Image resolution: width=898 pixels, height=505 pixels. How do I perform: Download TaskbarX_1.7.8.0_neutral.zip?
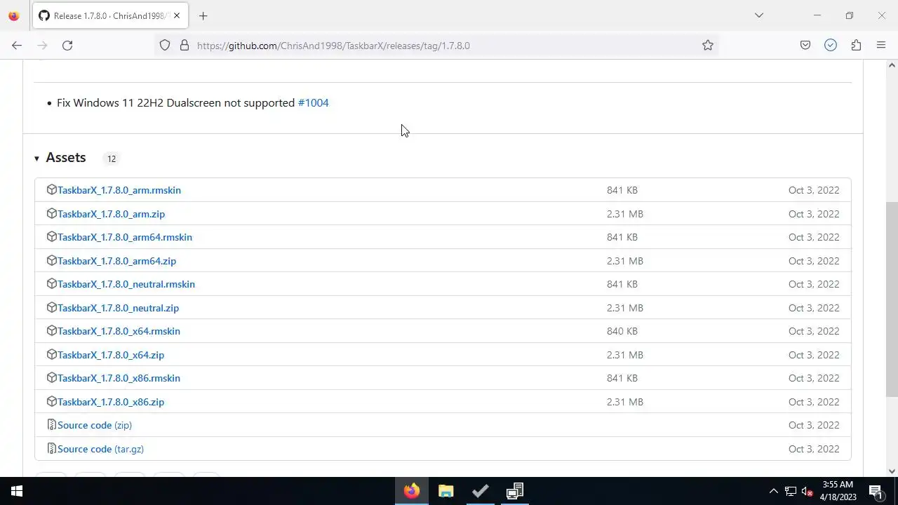(118, 308)
